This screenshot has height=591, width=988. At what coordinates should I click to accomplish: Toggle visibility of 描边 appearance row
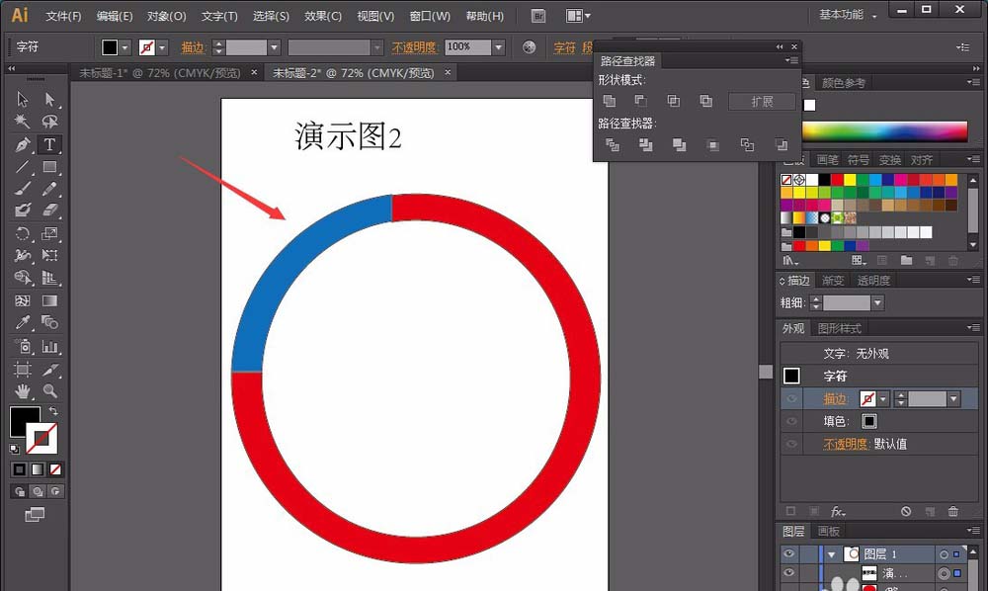click(x=791, y=399)
